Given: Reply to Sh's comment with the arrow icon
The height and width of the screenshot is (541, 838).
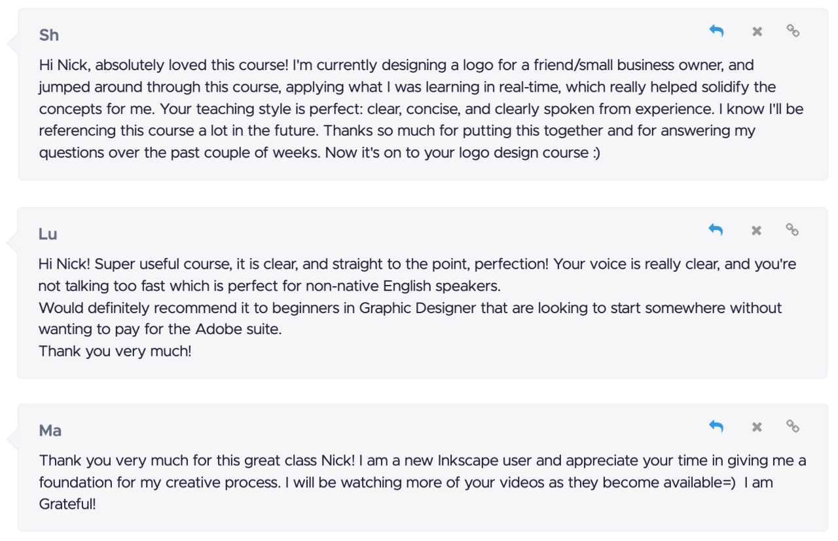Looking at the screenshot, I should click(716, 31).
